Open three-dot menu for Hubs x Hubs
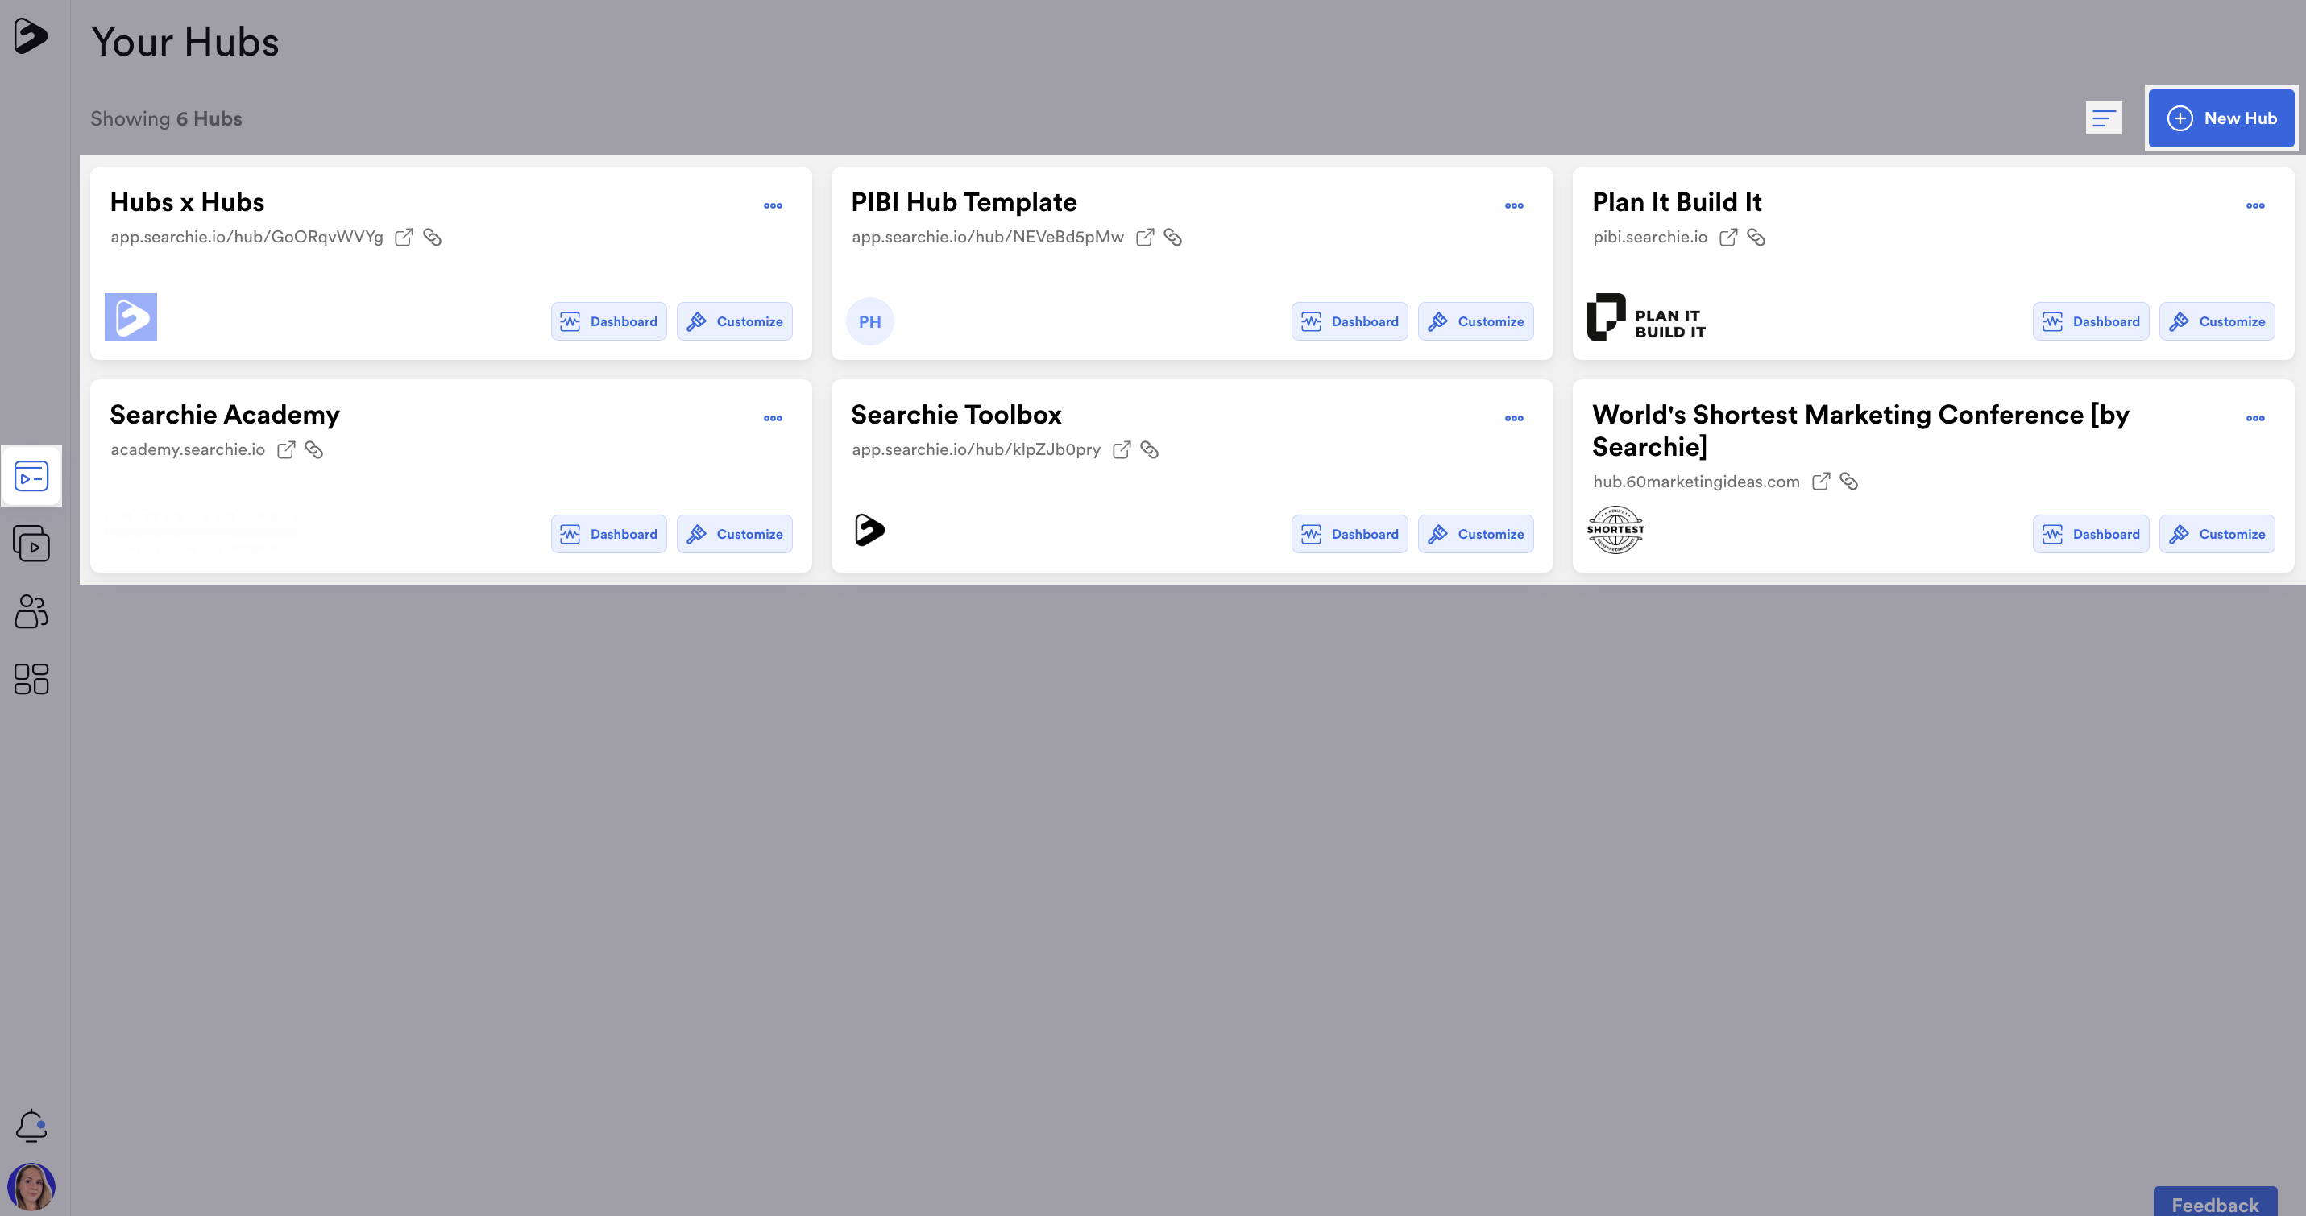Image resolution: width=2306 pixels, height=1216 pixels. coord(773,206)
